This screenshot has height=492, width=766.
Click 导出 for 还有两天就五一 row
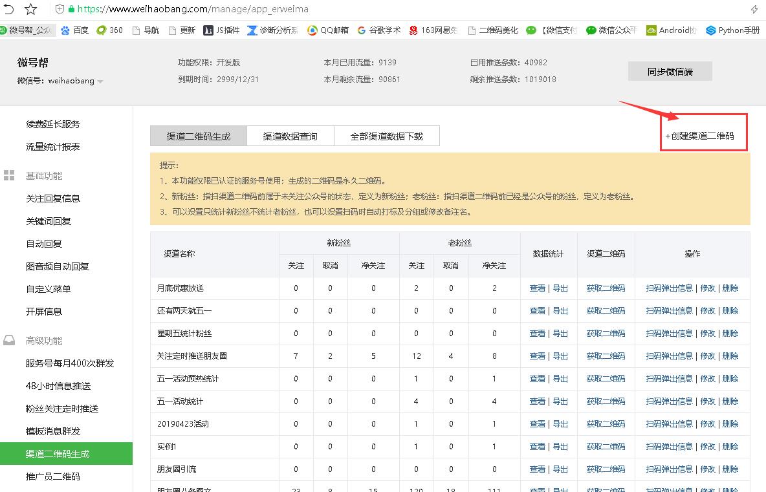tap(560, 310)
